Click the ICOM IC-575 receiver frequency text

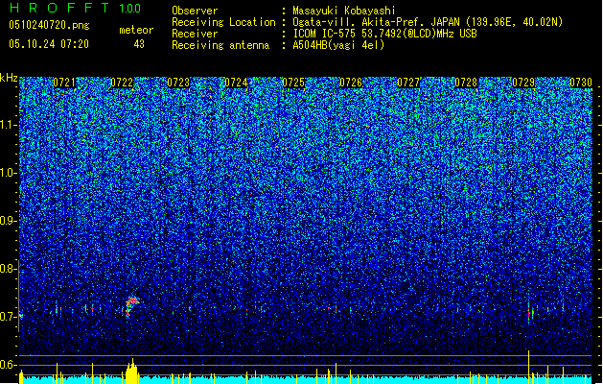[x=385, y=34]
